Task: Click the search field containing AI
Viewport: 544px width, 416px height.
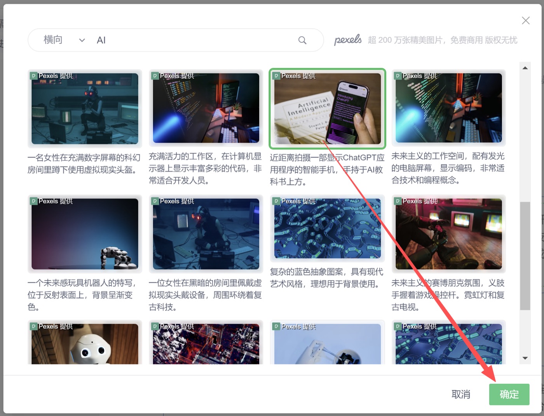Action: pos(194,40)
